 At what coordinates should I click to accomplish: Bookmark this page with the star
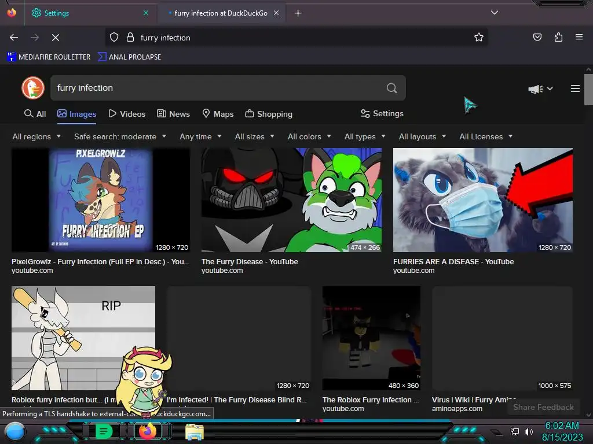coord(479,37)
